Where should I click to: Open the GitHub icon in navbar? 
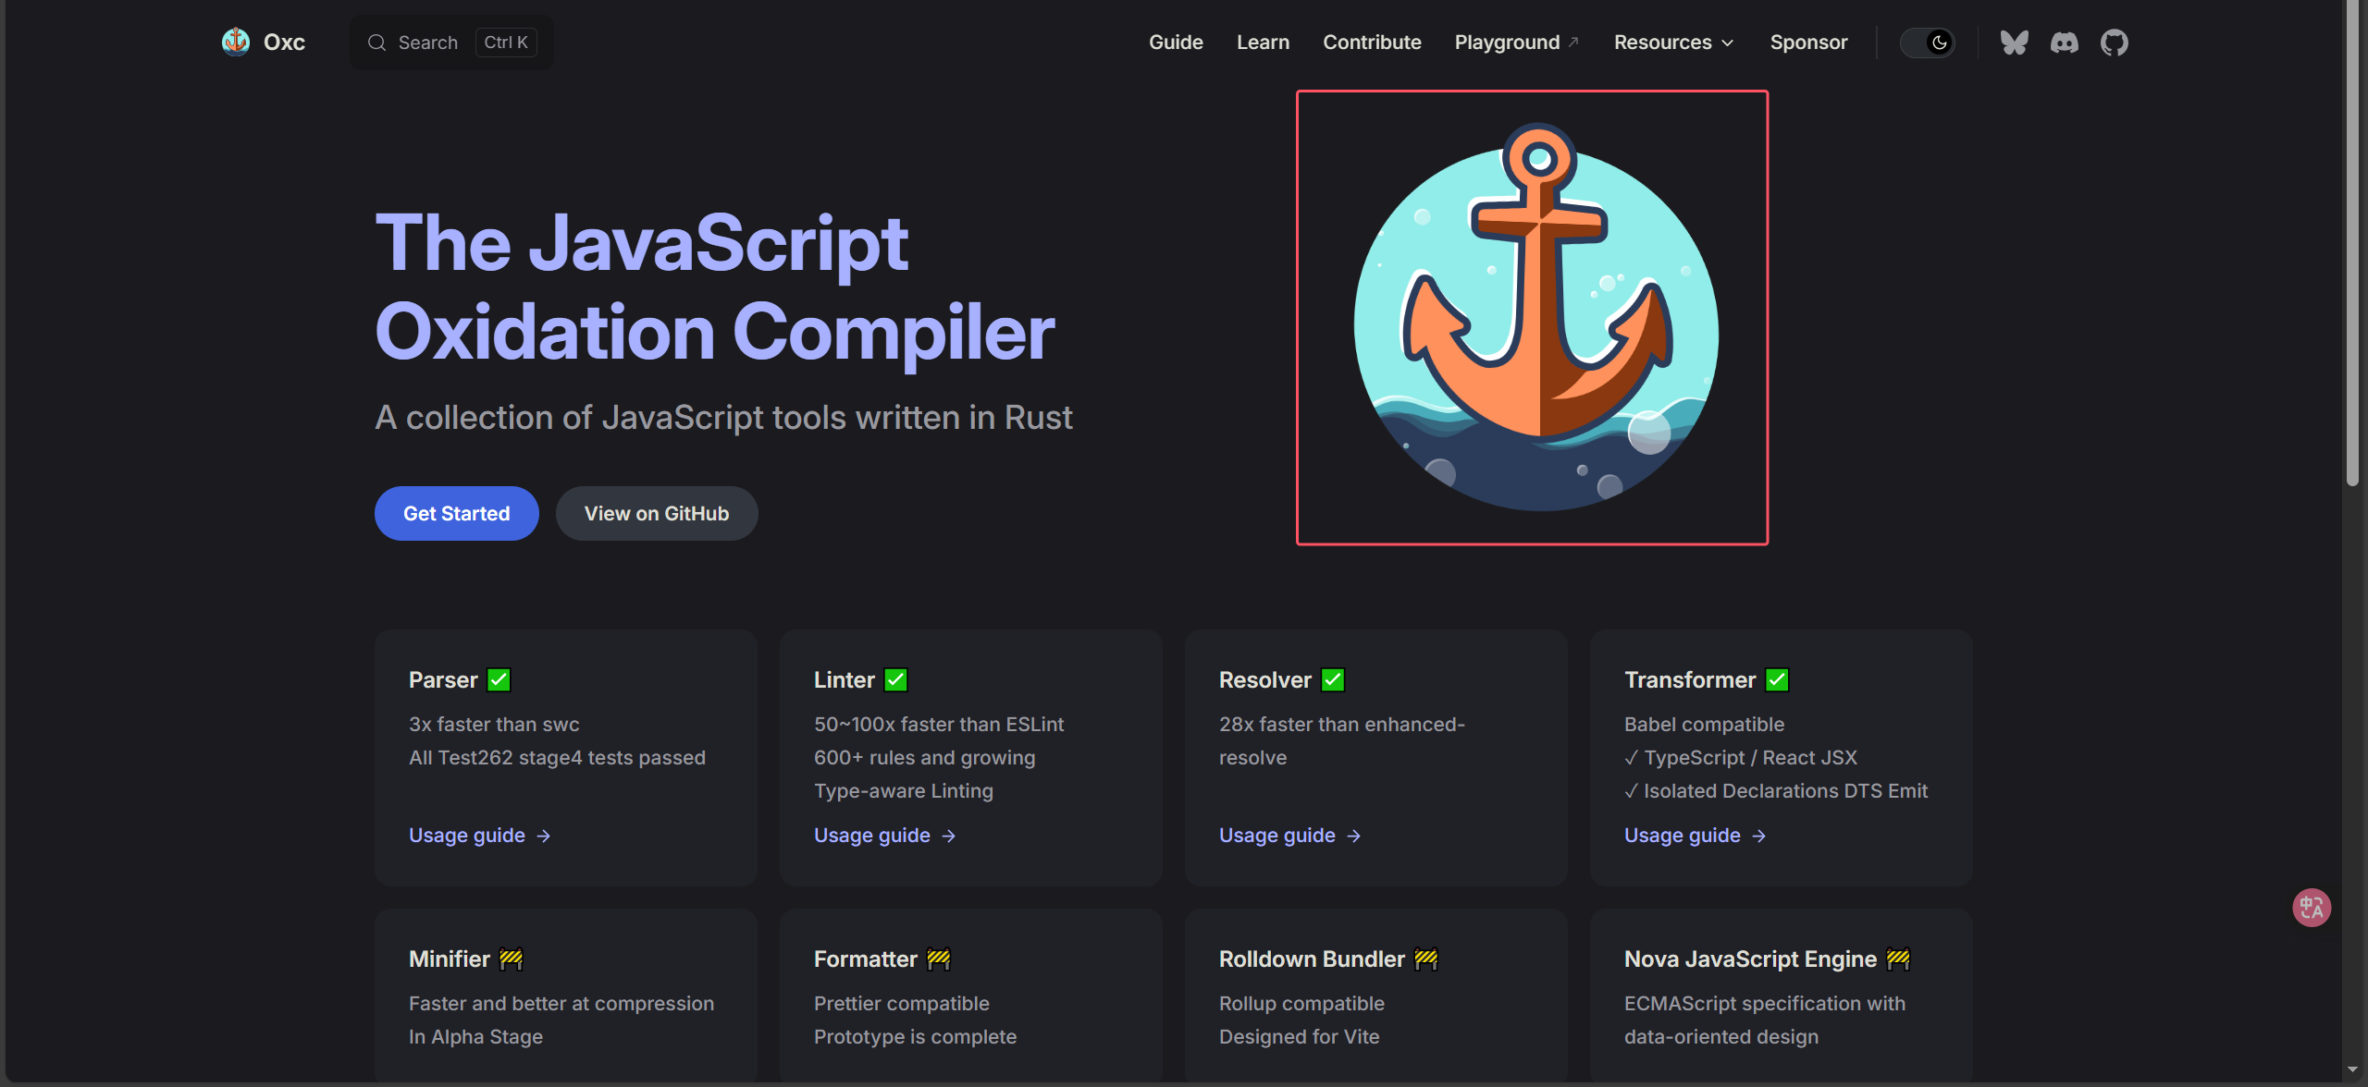pos(2115,43)
